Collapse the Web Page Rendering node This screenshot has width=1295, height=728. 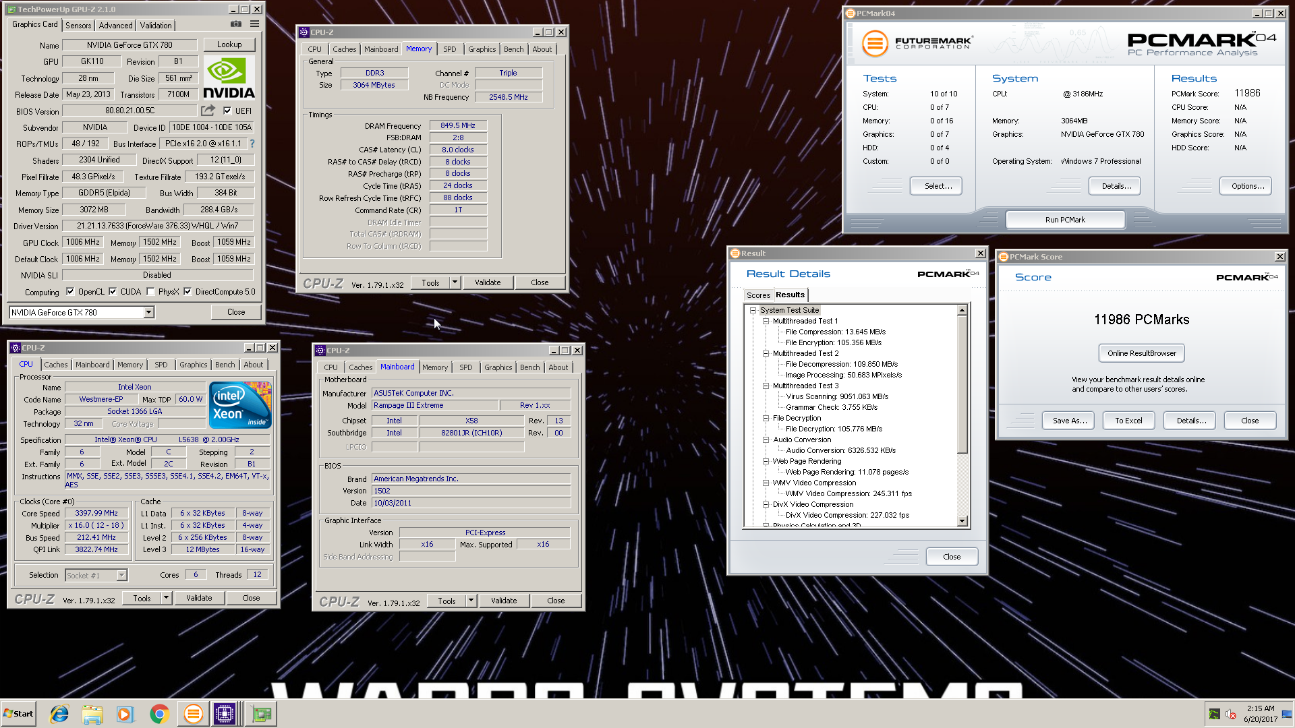pos(766,462)
